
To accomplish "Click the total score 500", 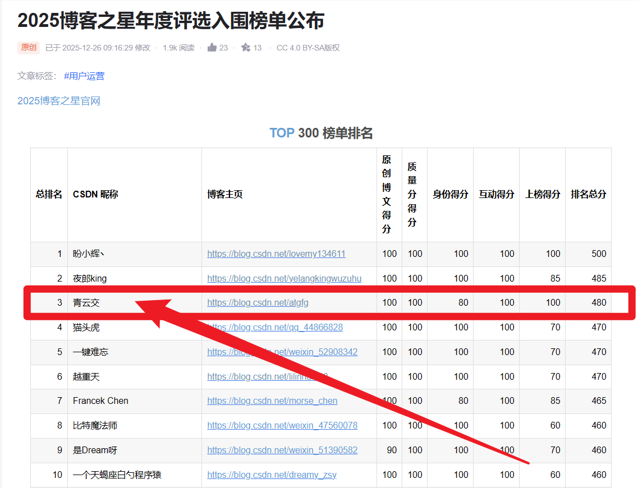I will tap(599, 254).
